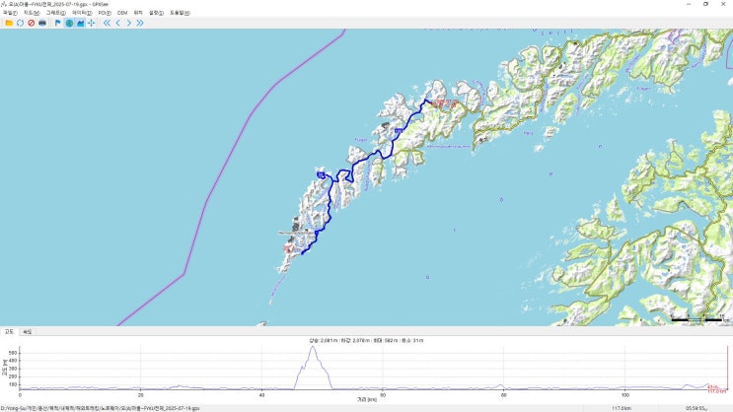
Task: Toggle the globe show-map icon
Action: point(69,23)
